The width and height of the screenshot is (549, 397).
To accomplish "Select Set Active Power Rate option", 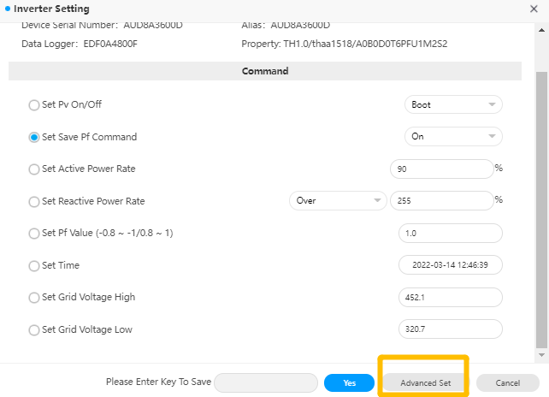I will coord(34,169).
